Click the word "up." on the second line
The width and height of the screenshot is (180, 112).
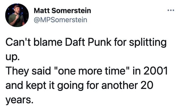coord(13,57)
